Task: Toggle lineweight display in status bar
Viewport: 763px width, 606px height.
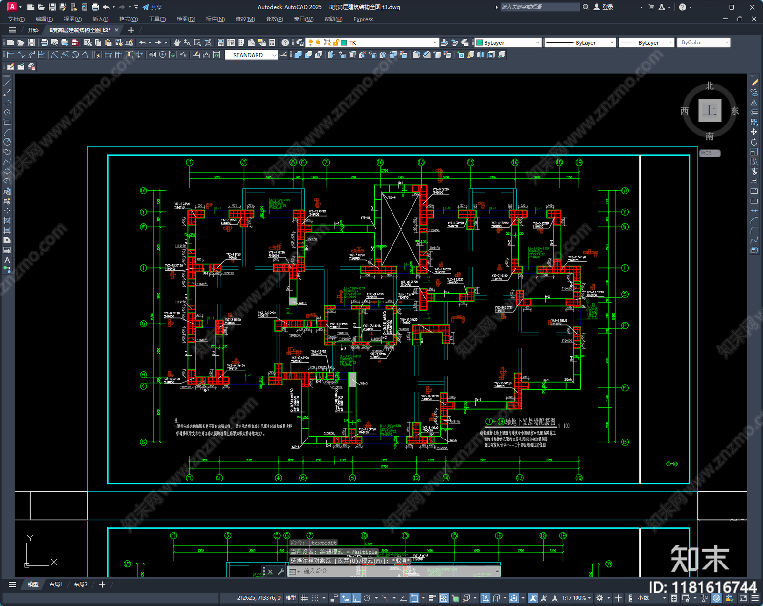Action: click(433, 598)
